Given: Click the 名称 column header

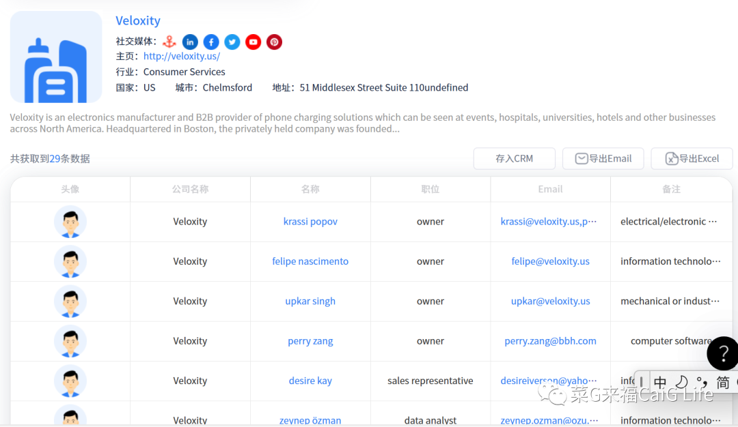Looking at the screenshot, I should coord(310,190).
